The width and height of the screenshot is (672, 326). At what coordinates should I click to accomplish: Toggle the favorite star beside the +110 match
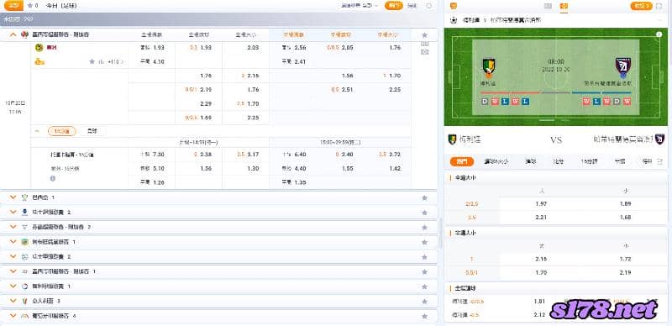click(x=92, y=62)
